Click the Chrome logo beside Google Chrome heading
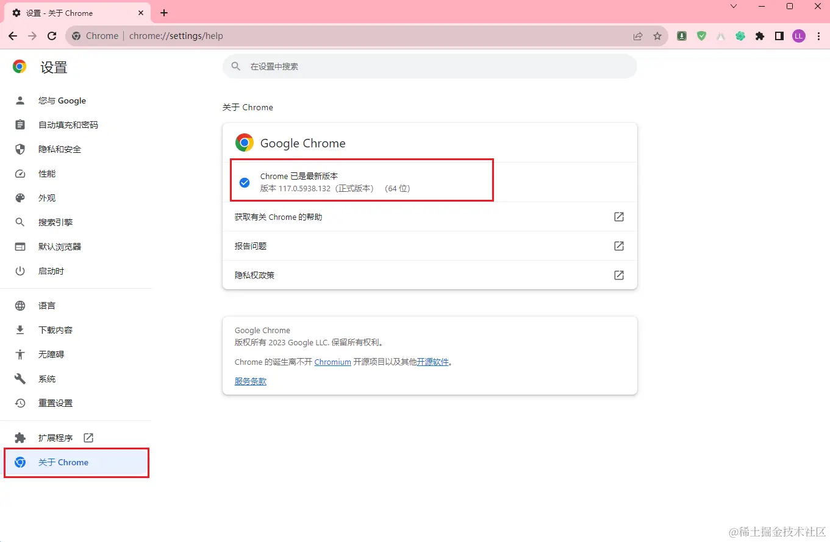 (245, 143)
